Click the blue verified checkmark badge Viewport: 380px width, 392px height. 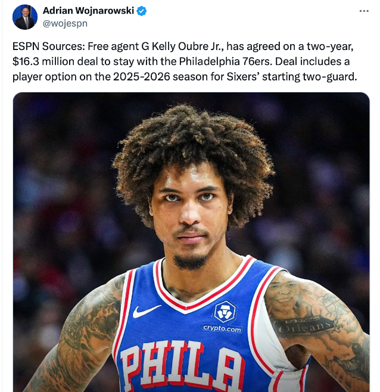click(x=142, y=11)
